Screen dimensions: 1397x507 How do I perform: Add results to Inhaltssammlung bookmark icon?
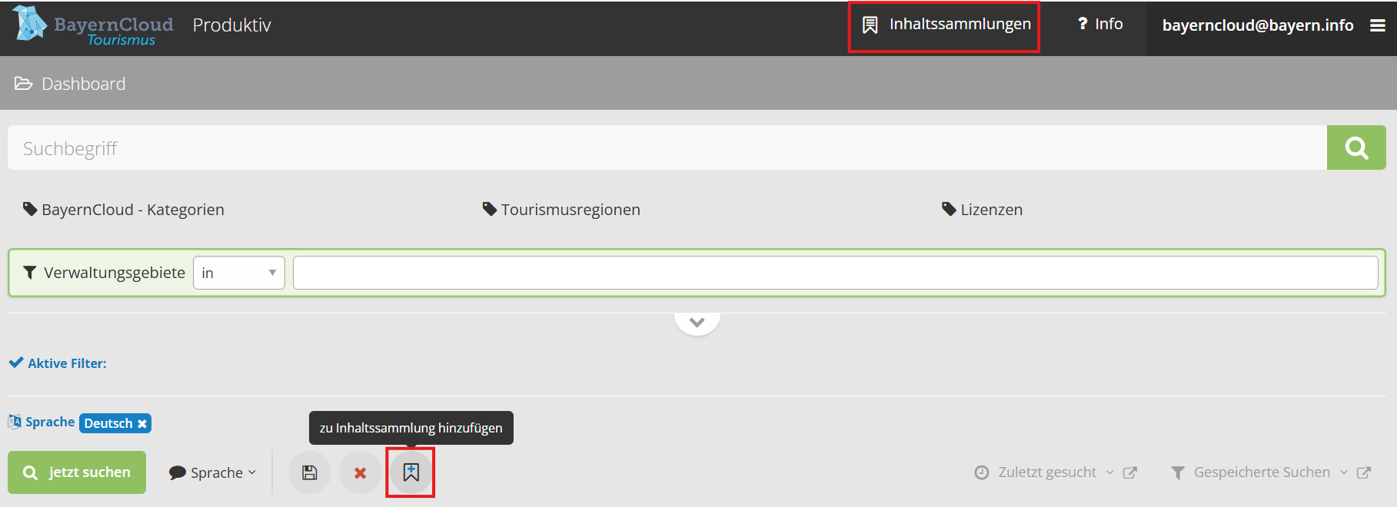(411, 472)
